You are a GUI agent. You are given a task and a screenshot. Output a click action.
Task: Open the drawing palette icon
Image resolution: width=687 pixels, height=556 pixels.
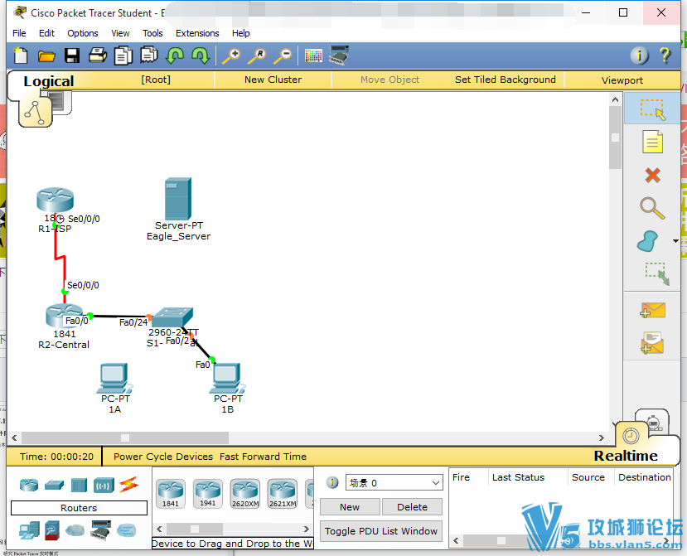pos(313,56)
